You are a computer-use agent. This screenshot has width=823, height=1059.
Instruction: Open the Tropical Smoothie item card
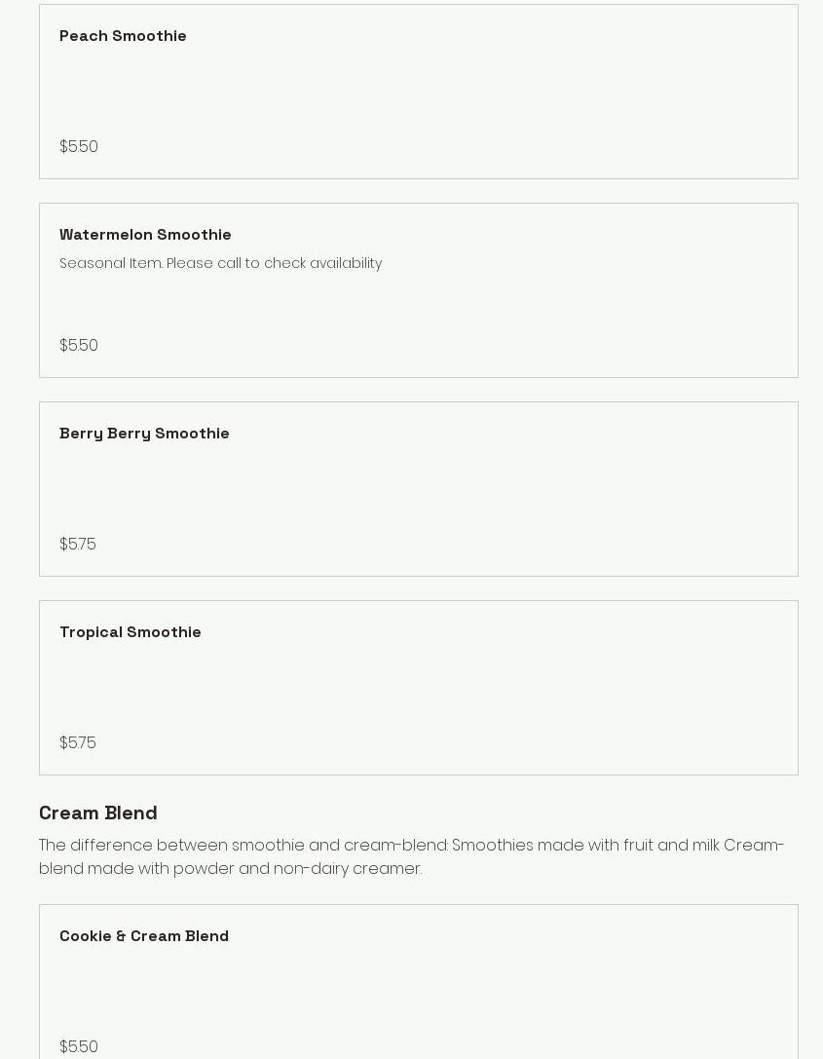pyautogui.click(x=419, y=688)
